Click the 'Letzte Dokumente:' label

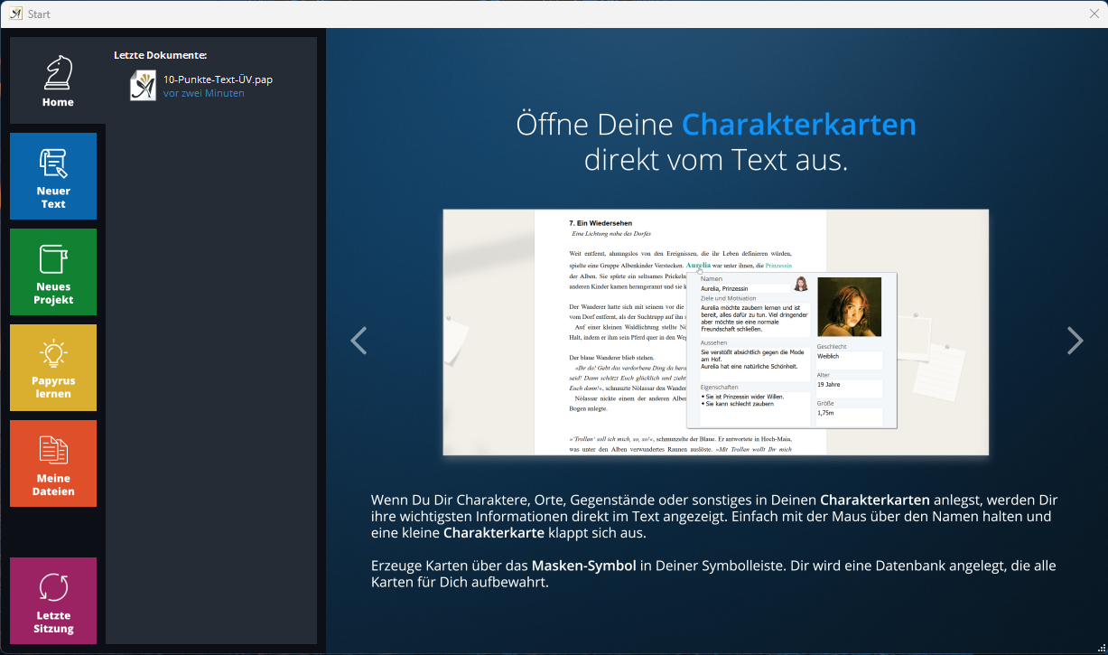(x=160, y=55)
